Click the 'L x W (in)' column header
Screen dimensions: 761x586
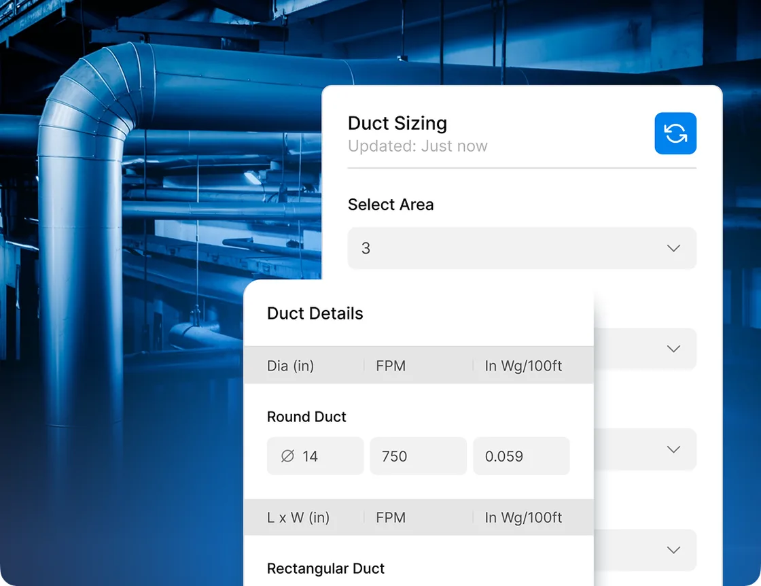coord(298,517)
